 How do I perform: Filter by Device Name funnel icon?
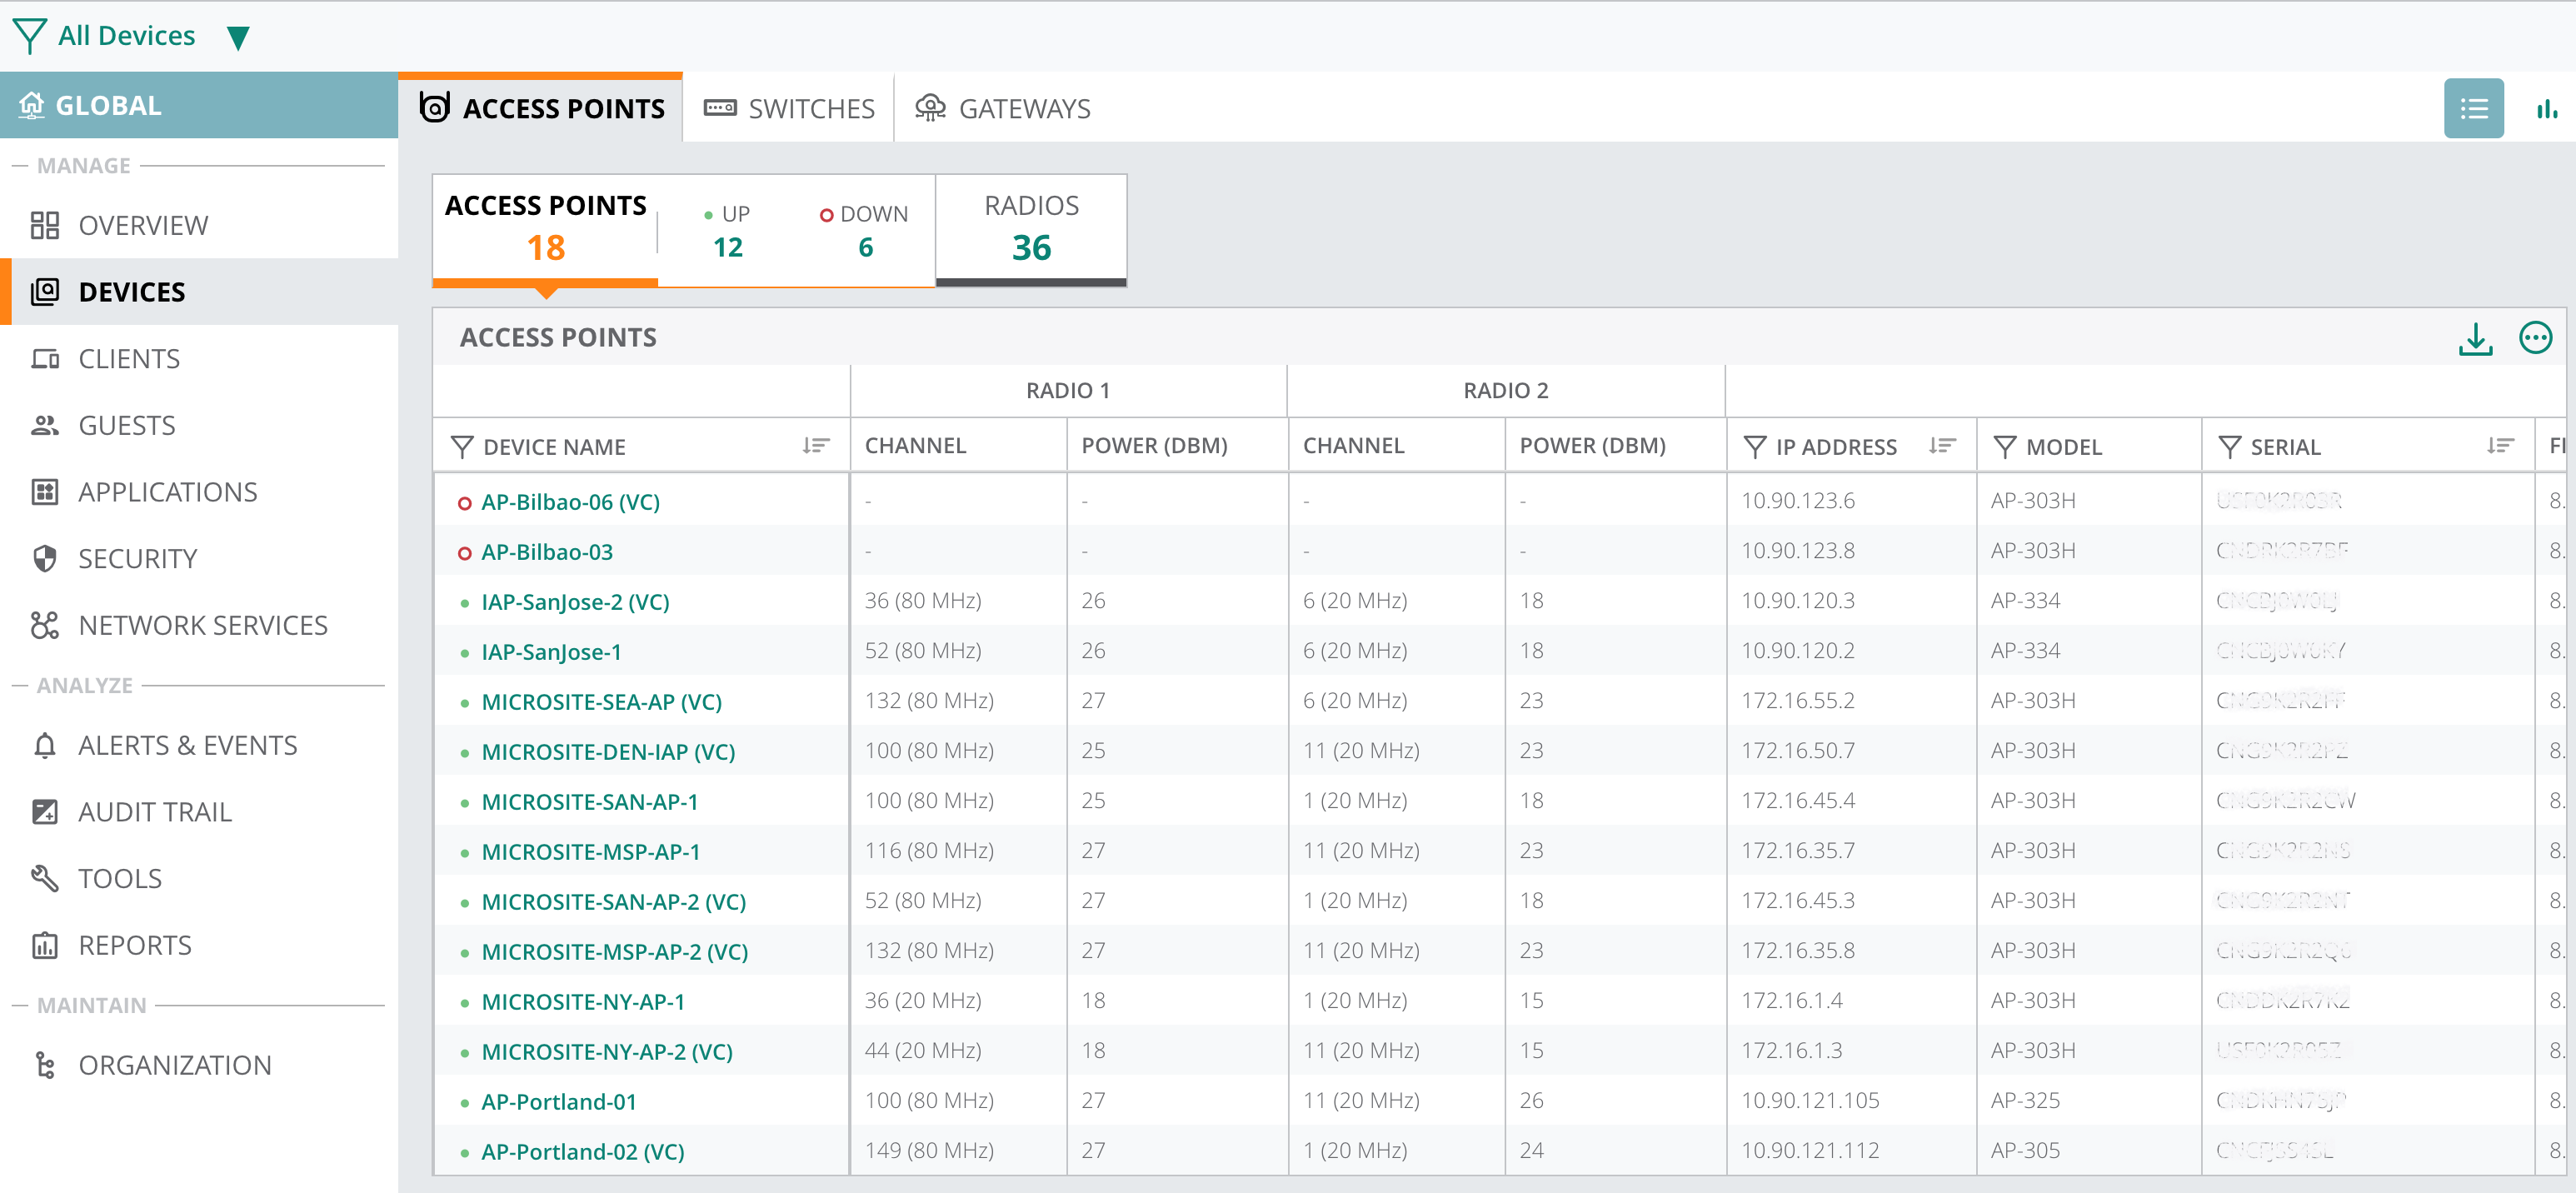(462, 447)
